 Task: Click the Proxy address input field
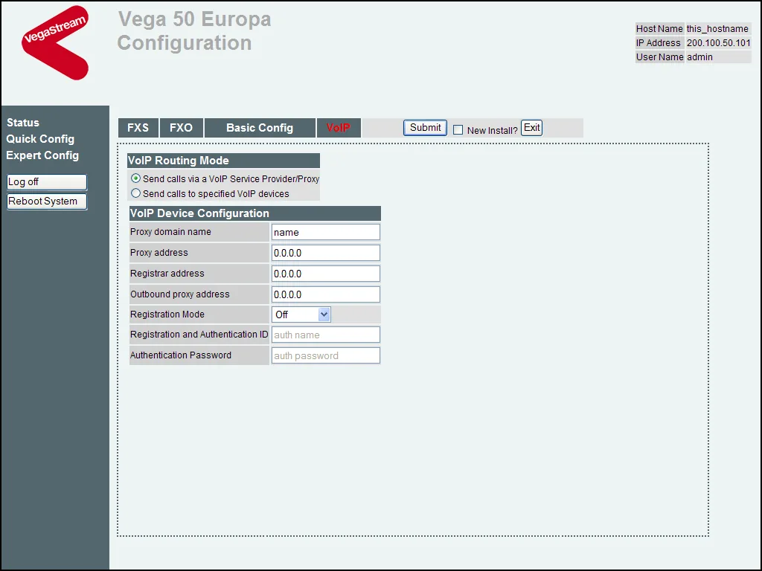(x=326, y=253)
